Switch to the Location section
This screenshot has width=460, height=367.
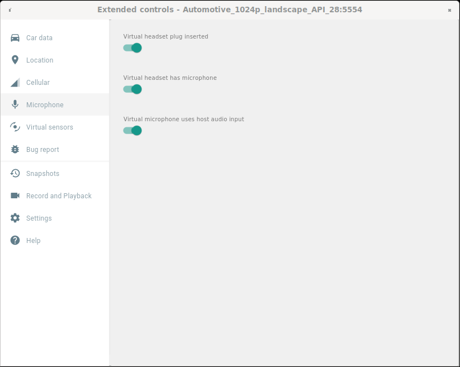[x=40, y=60]
